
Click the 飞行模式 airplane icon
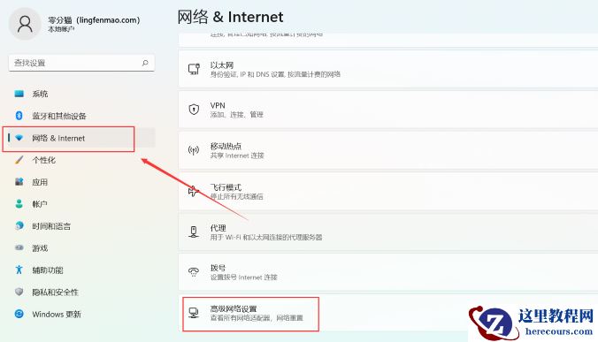[194, 191]
